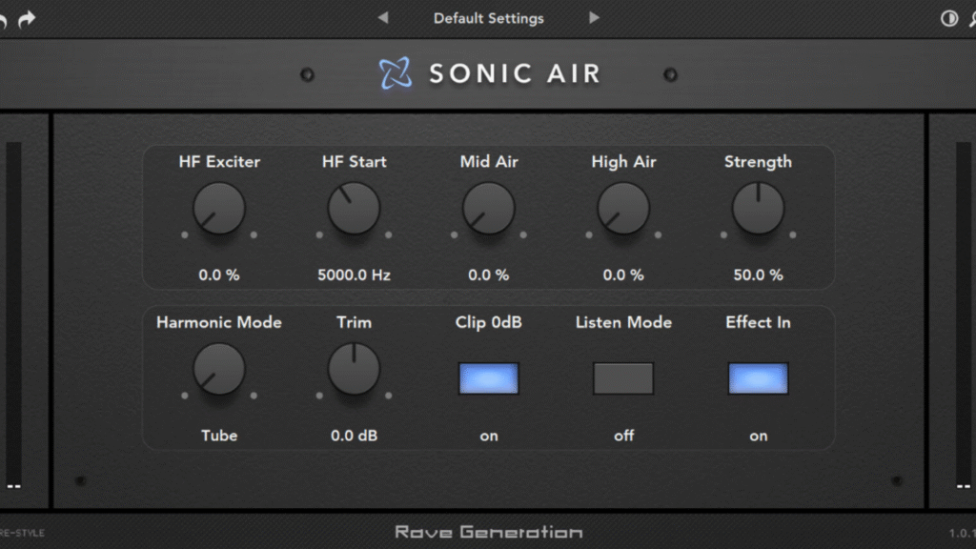The height and width of the screenshot is (549, 976).
Task: Click the HF Exciter knob
Action: (x=219, y=209)
